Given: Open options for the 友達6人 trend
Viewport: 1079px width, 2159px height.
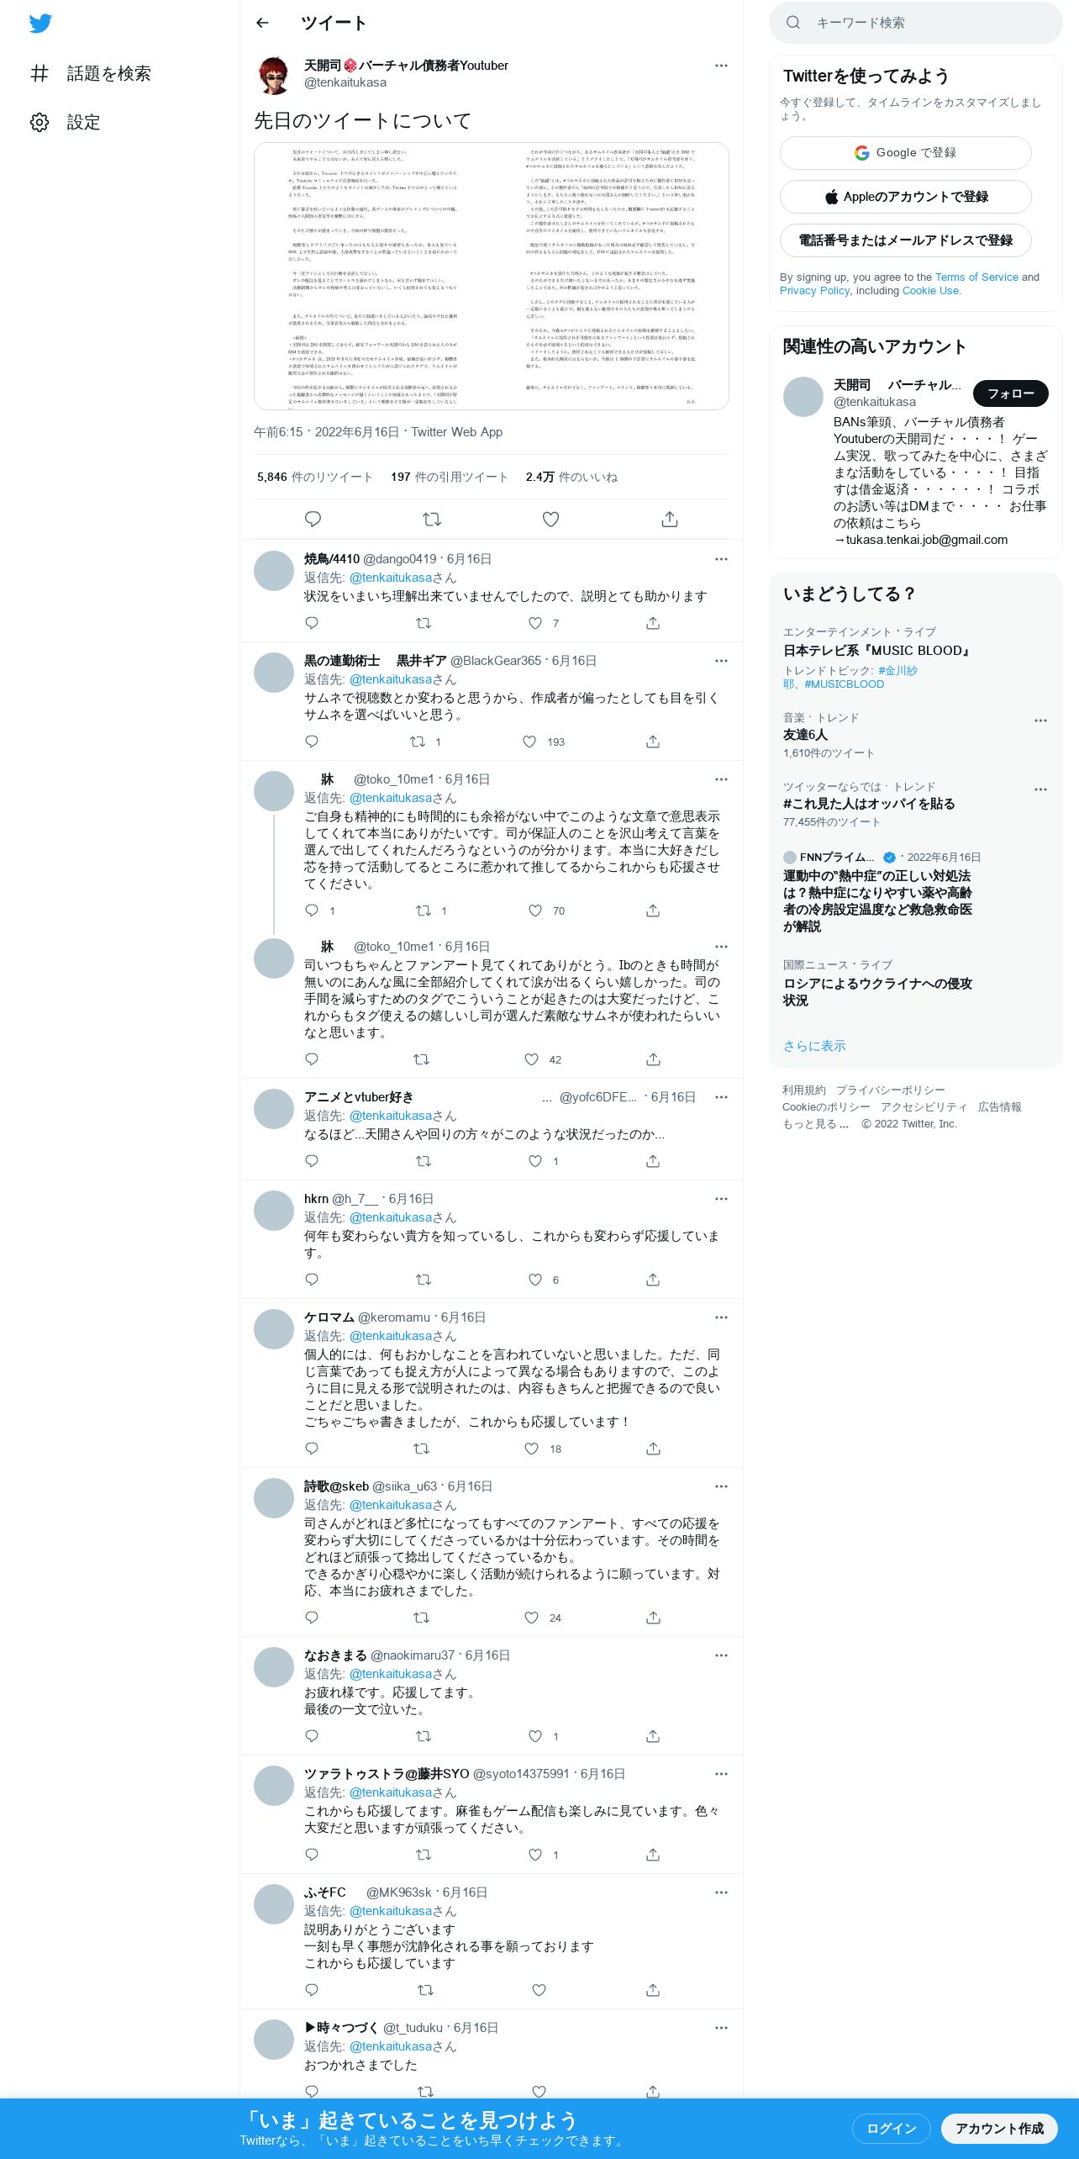Looking at the screenshot, I should click(x=1040, y=721).
